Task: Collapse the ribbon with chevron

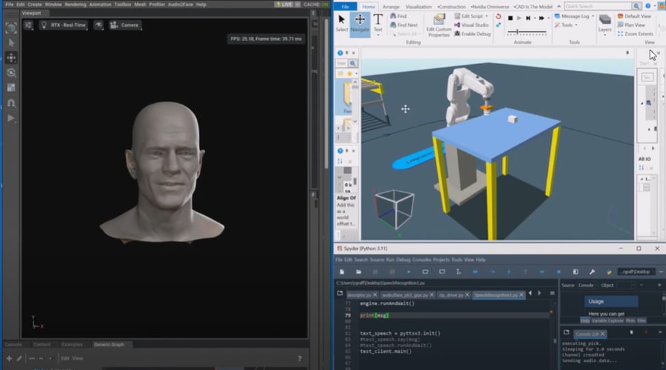Action: click(559, 6)
